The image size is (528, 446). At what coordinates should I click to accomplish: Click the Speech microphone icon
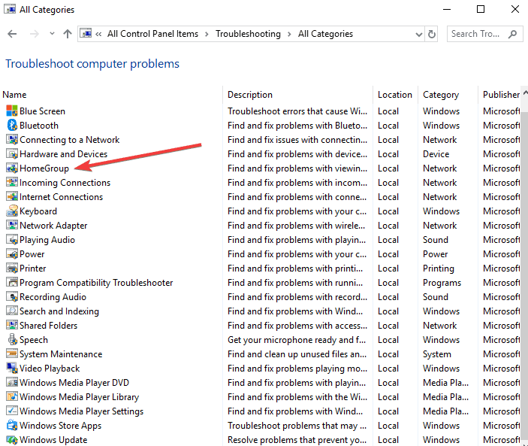[x=12, y=339]
